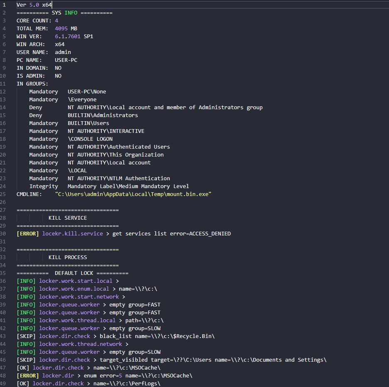The image size is (389, 387).
Task: Click "locker.work.thread.local" log entry
Action: coord(77,321)
